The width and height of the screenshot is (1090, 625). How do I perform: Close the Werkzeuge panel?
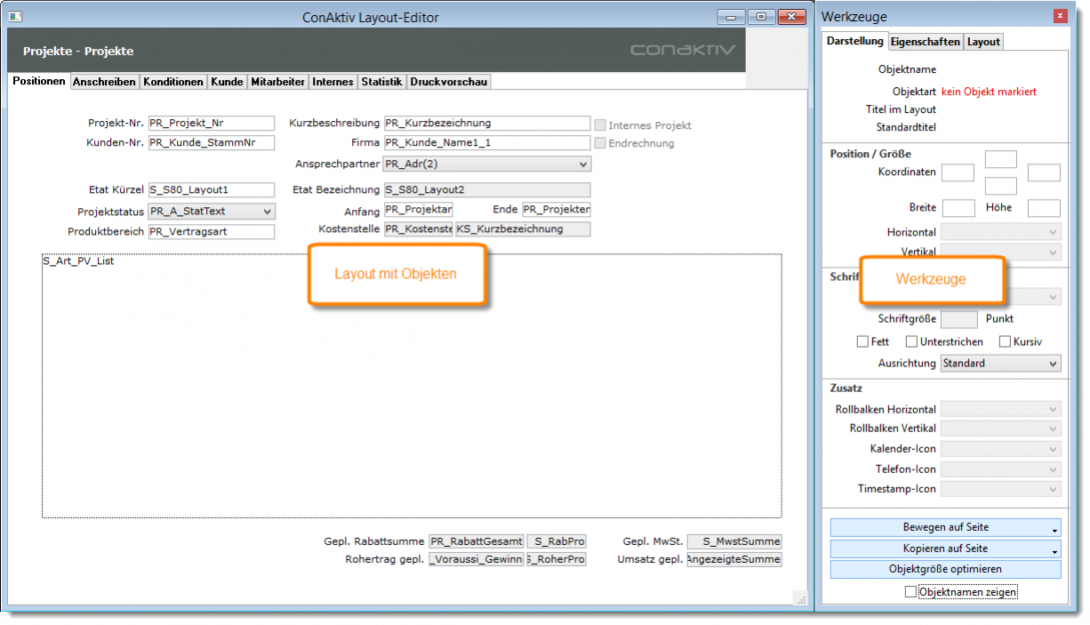[1059, 16]
